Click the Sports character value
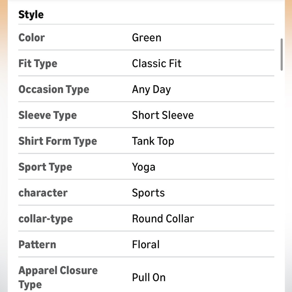Viewport: 292px width, 292px height. [148, 193]
